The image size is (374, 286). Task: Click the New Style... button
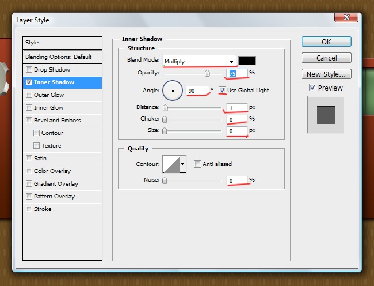point(326,74)
